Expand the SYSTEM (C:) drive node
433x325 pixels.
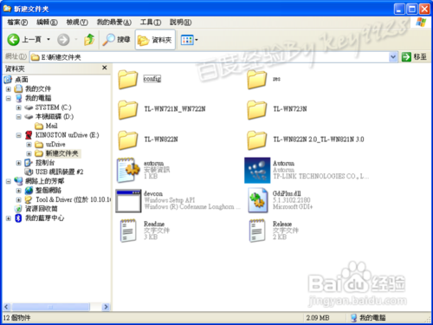click(18, 107)
